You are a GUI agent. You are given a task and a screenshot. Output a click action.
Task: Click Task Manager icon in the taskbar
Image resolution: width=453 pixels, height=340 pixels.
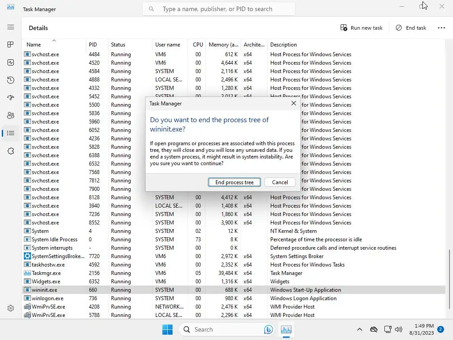pos(286,329)
